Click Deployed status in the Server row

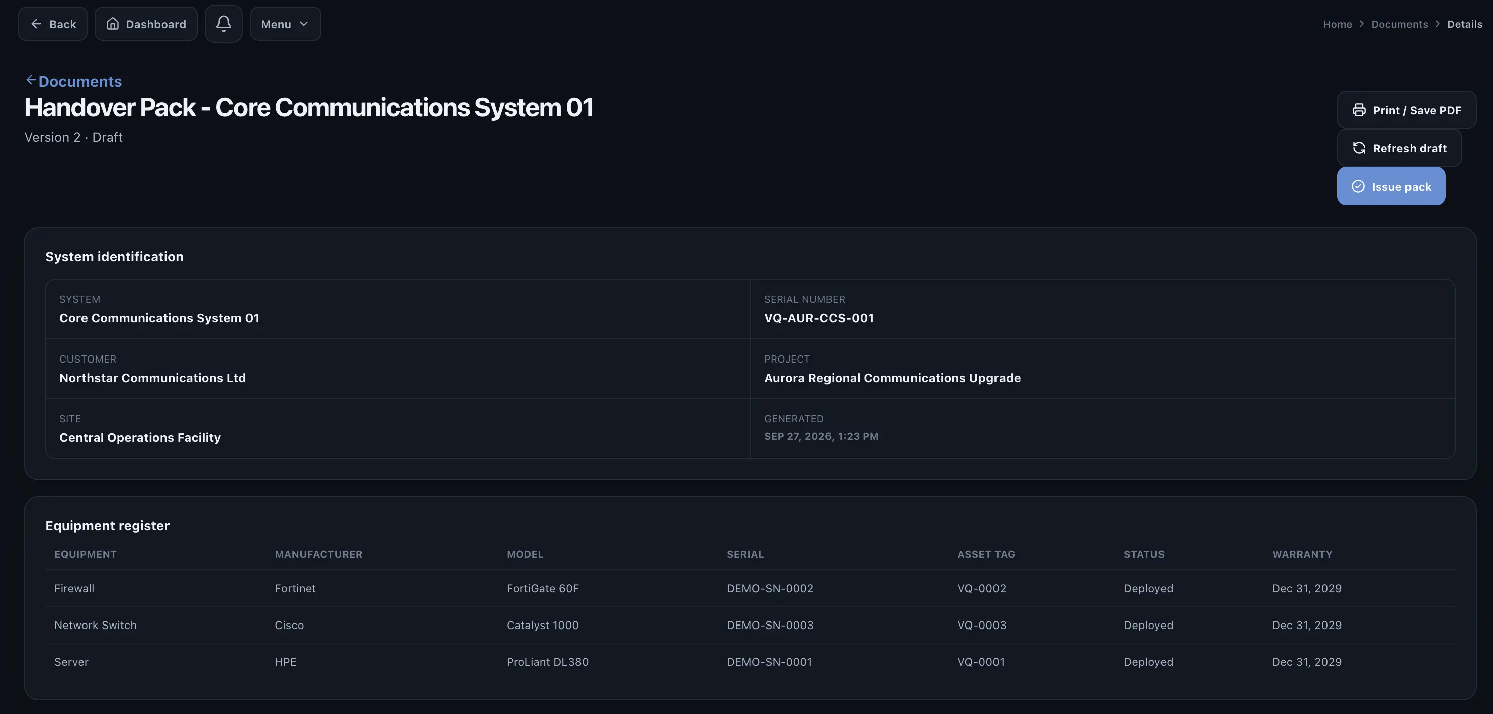pyautogui.click(x=1148, y=662)
